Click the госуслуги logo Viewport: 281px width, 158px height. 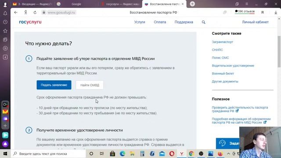(30, 22)
